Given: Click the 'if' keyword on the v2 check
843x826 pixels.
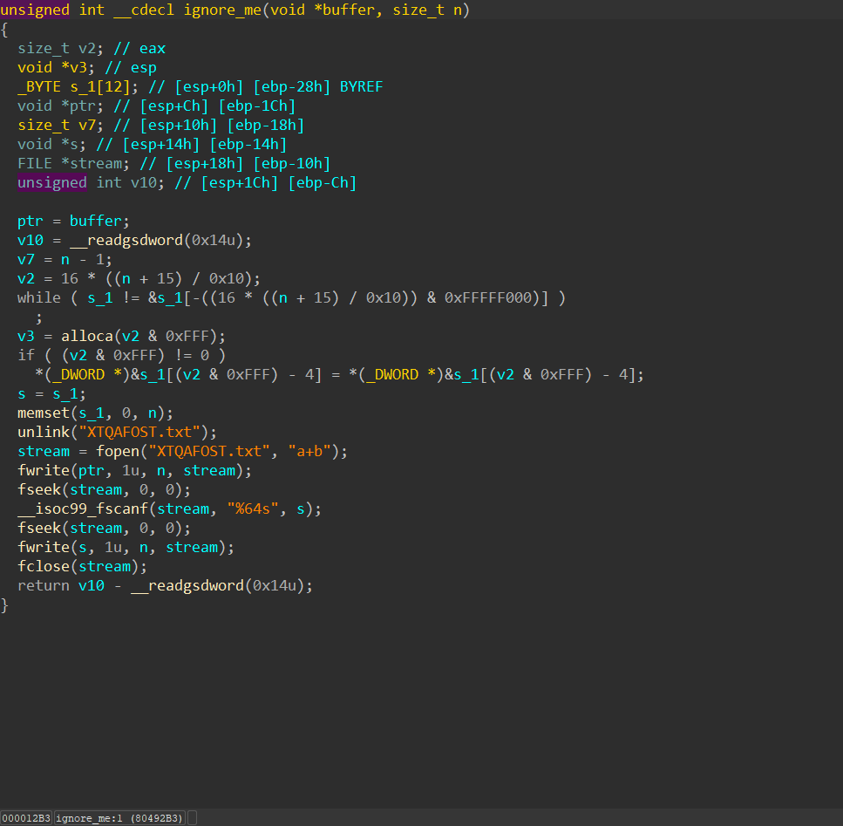Looking at the screenshot, I should click(26, 356).
